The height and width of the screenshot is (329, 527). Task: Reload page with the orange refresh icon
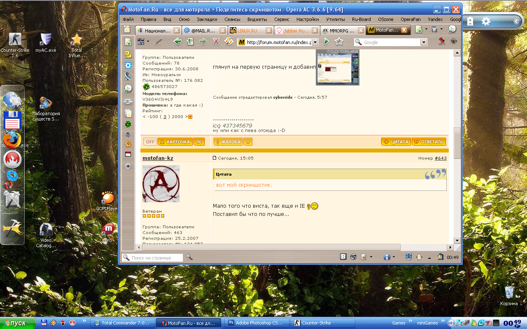click(229, 42)
